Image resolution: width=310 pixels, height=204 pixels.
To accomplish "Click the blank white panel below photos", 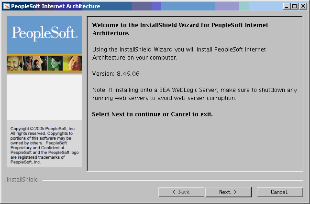I will pyautogui.click(x=44, y=97).
